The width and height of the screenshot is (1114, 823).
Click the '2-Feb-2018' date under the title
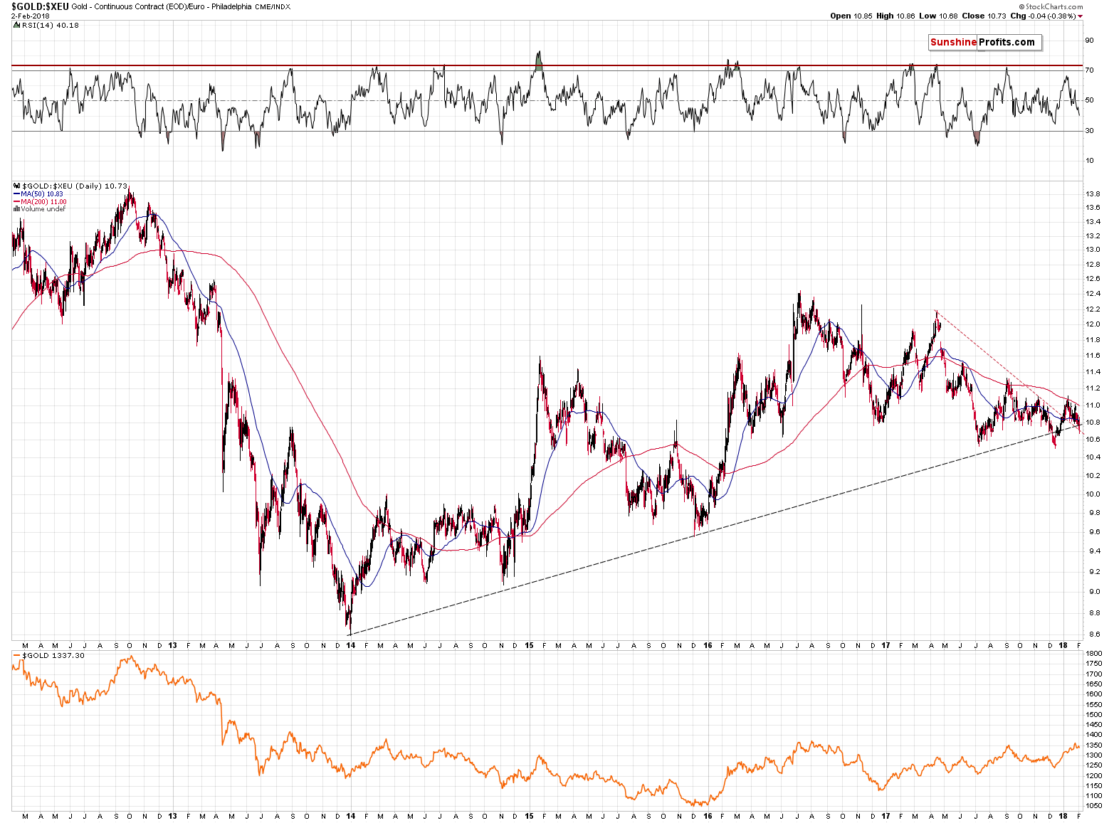click(30, 16)
